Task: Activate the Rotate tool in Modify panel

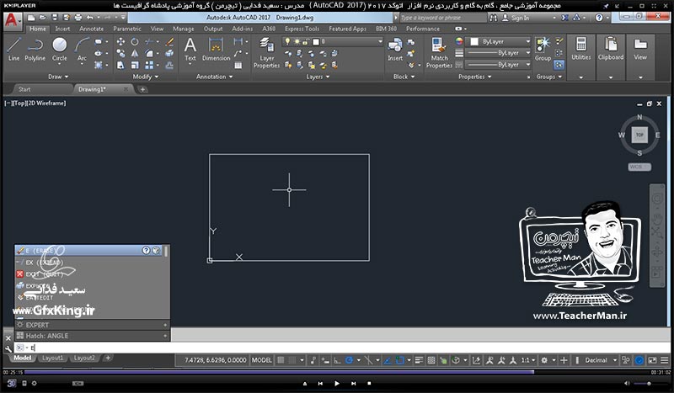Action: pos(135,42)
